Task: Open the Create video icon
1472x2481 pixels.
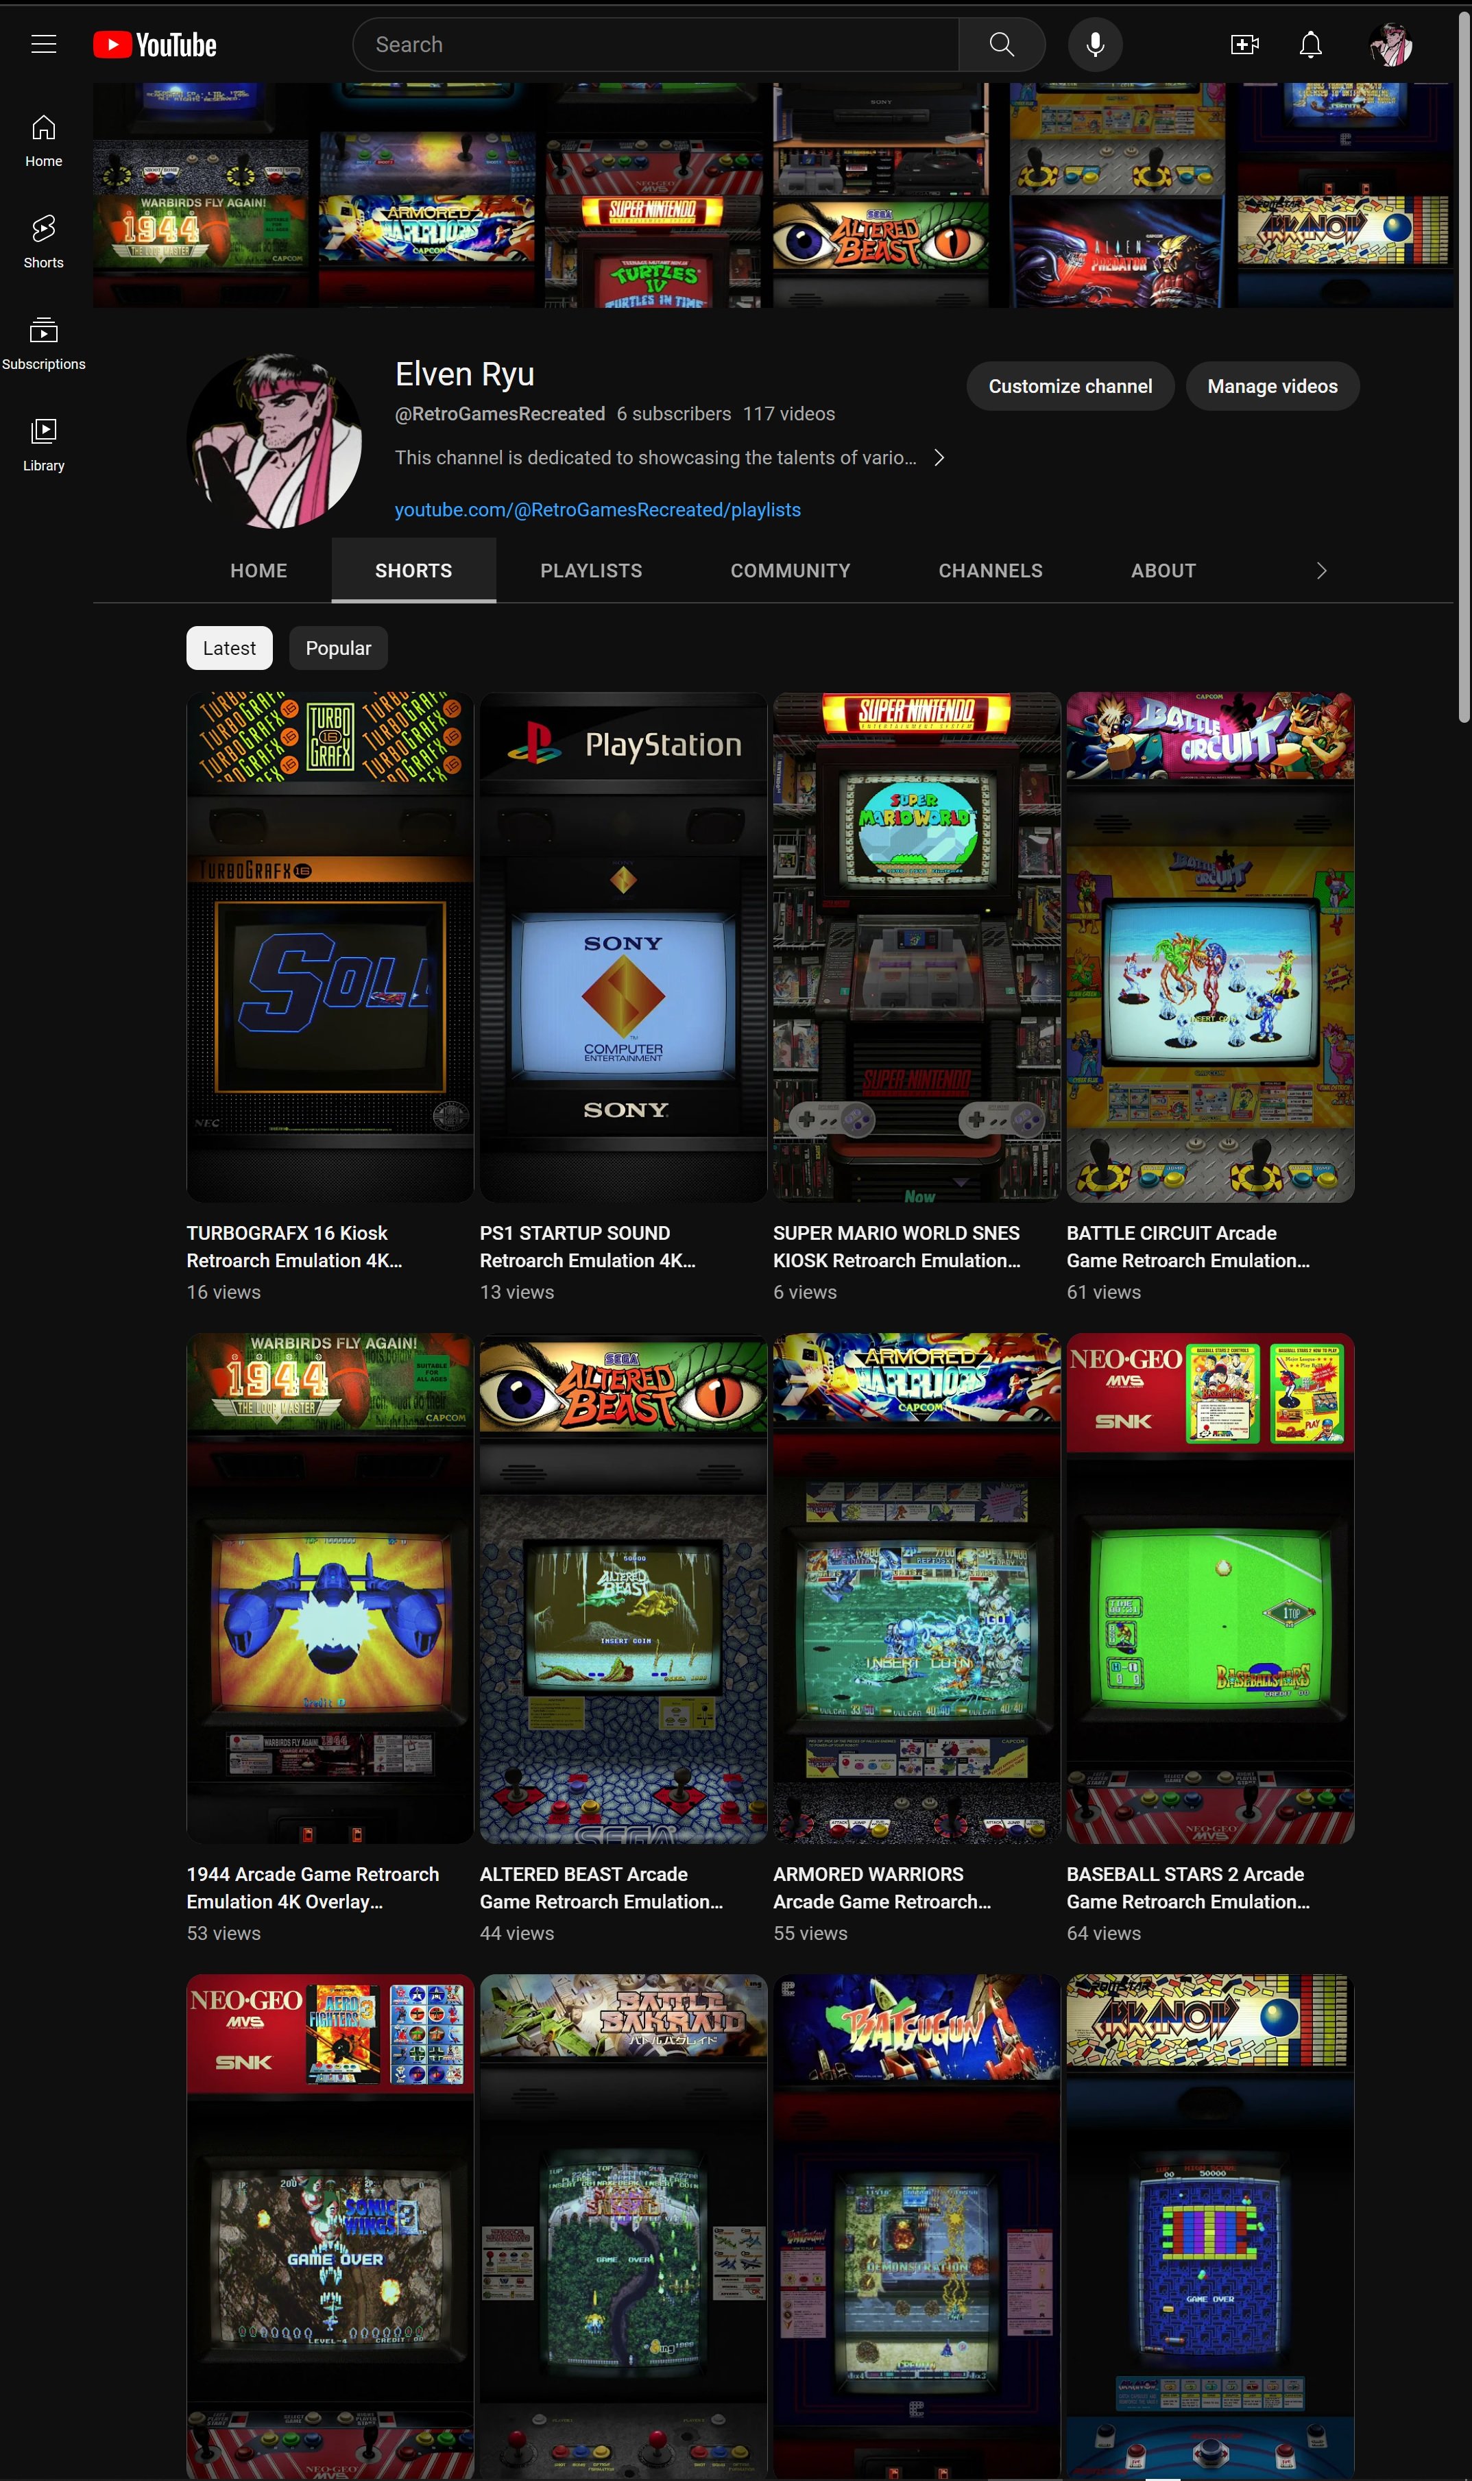Action: click(1244, 45)
